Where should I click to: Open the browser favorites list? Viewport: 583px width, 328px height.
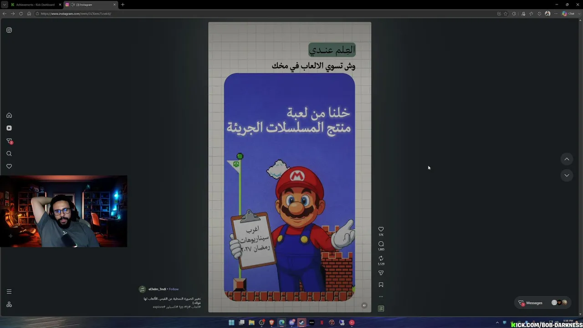[531, 14]
